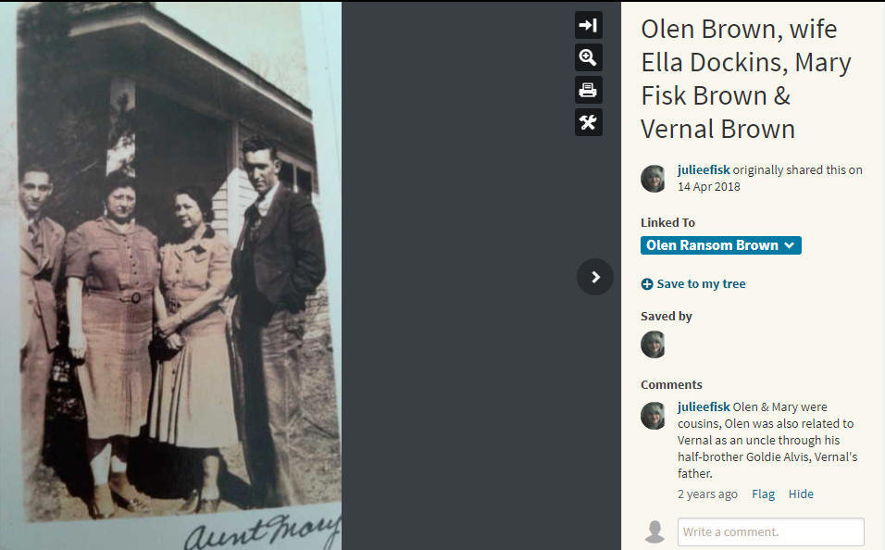Screen dimensions: 885x550
Task: Click the avatar under Saved by
Action: coord(653,344)
